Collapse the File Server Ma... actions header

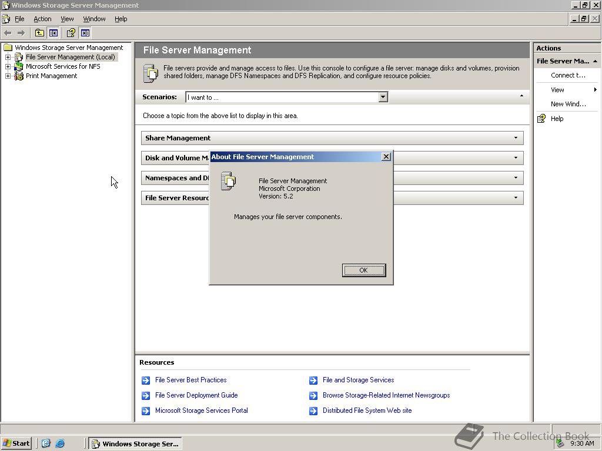(x=595, y=61)
